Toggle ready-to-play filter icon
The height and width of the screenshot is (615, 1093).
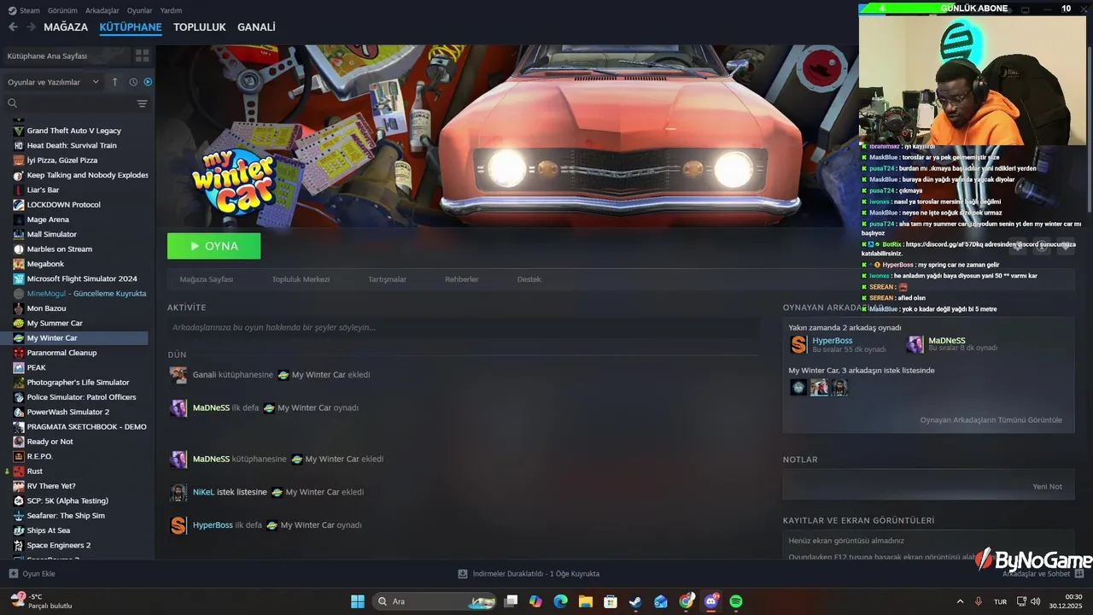[x=148, y=82]
